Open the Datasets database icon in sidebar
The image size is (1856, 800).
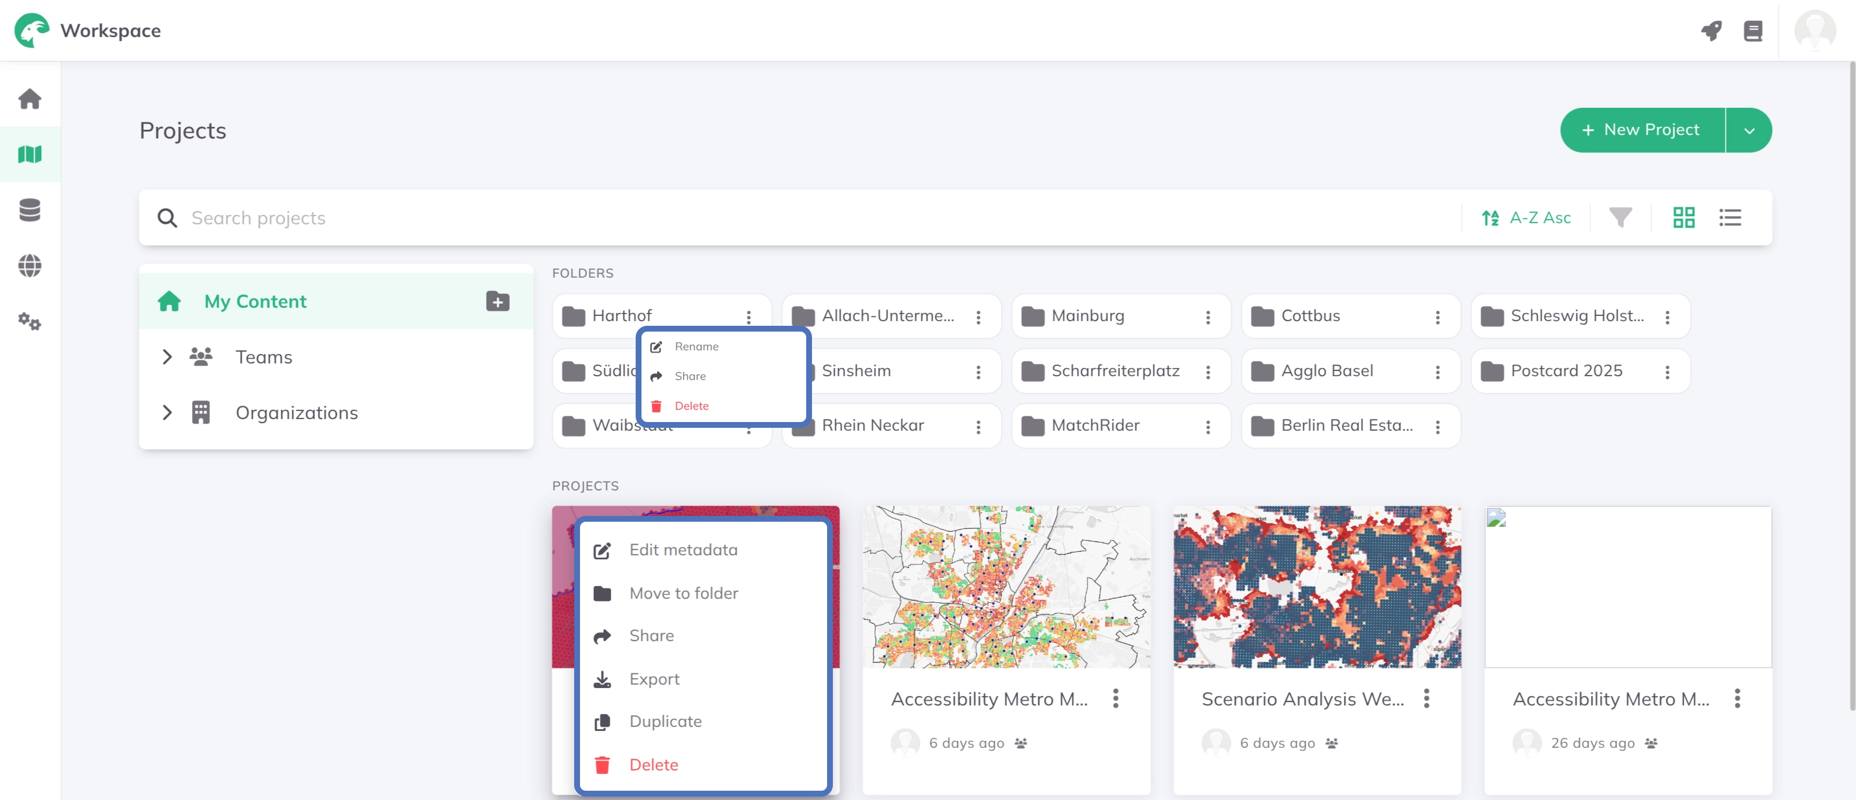(30, 209)
